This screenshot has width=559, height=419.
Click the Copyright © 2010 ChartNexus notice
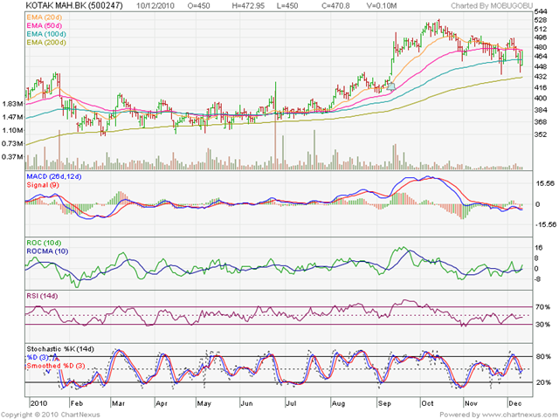(x=51, y=415)
